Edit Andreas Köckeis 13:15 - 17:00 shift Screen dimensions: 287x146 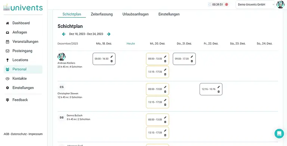pos(165,70)
